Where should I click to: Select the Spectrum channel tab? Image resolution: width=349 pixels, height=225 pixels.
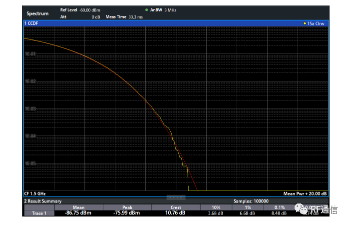[37, 13]
